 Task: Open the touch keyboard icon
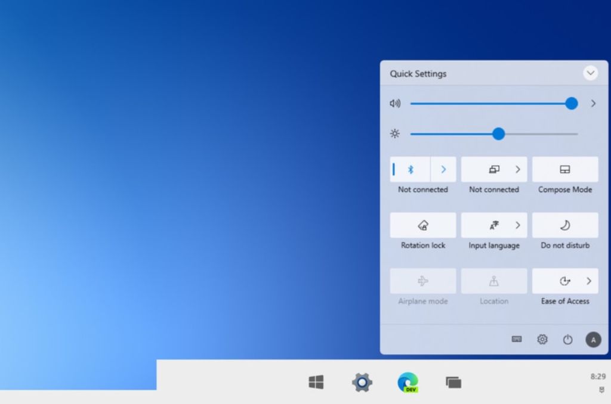tap(516, 339)
